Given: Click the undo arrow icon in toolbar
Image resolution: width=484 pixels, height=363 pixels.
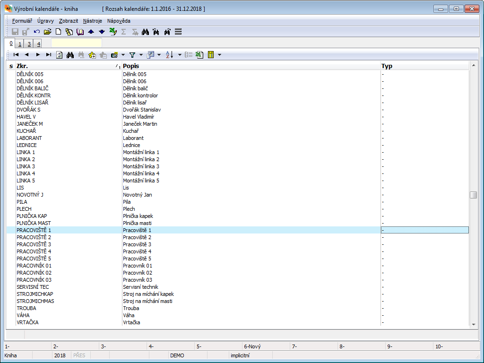Looking at the screenshot, I should [x=37, y=32].
